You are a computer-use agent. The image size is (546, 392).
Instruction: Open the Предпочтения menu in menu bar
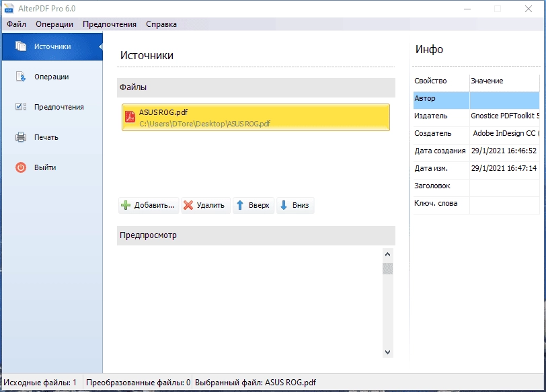pyautogui.click(x=110, y=24)
